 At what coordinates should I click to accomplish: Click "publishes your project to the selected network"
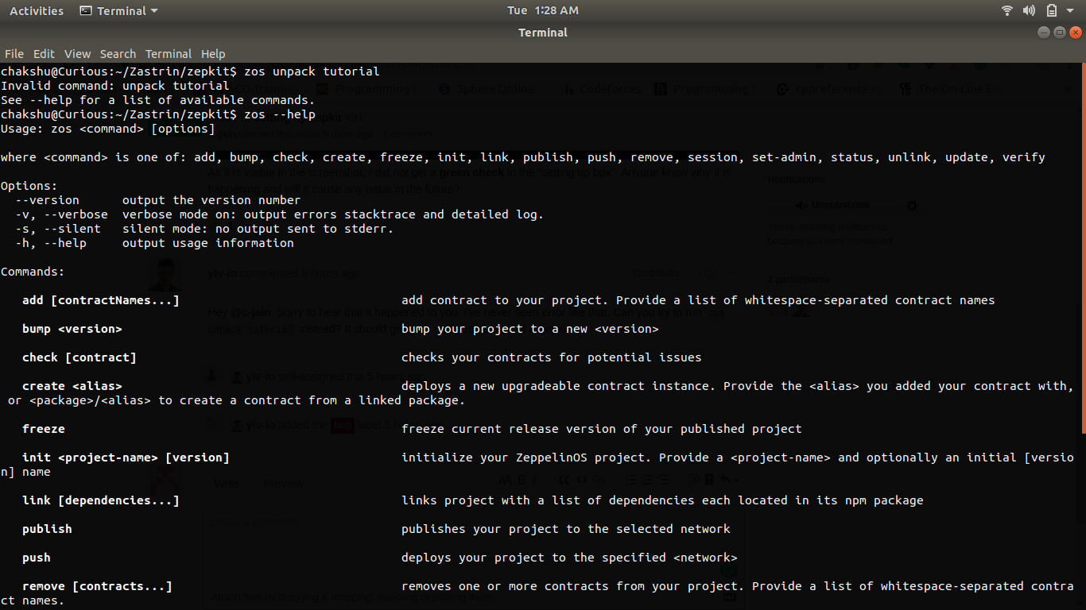point(566,529)
